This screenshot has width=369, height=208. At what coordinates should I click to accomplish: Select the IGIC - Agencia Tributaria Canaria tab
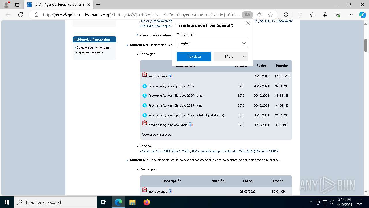(59, 5)
